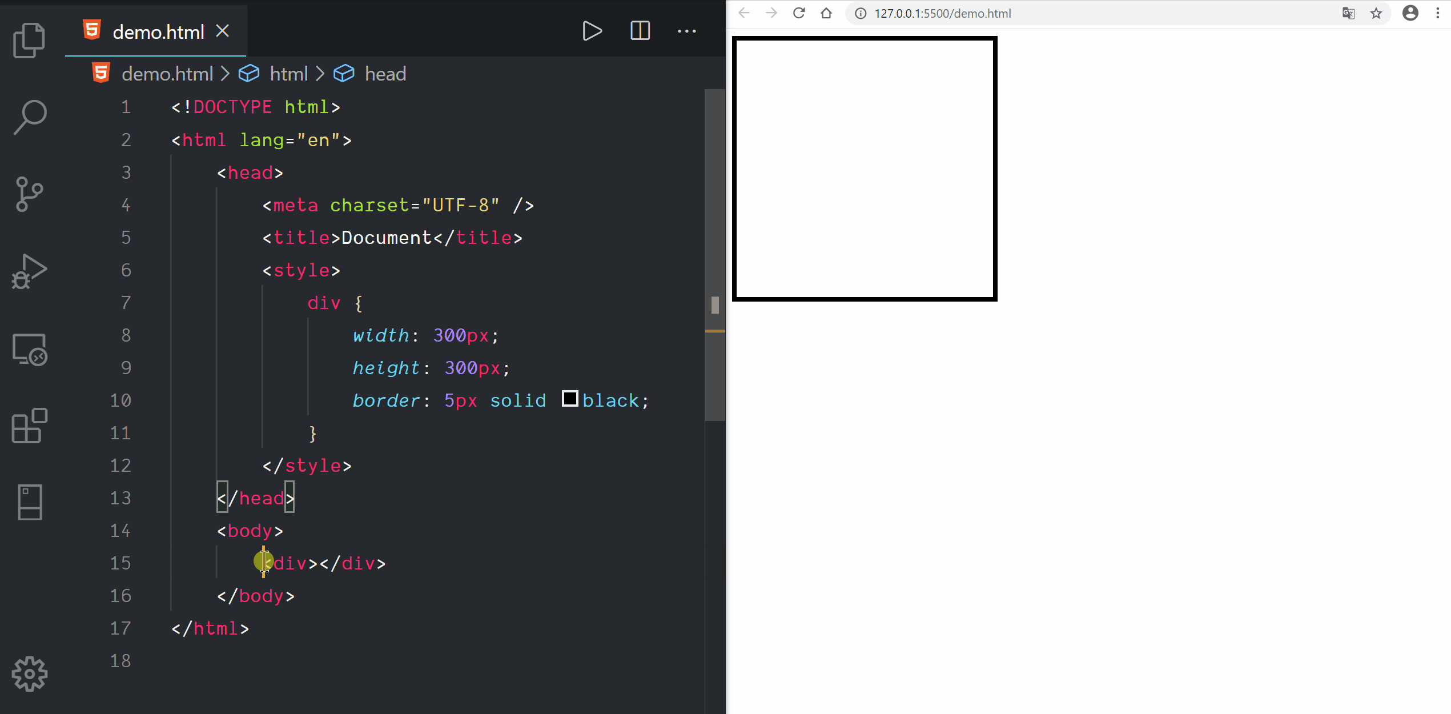1451x714 pixels.
Task: Close the demo.html tab
Action: (223, 31)
